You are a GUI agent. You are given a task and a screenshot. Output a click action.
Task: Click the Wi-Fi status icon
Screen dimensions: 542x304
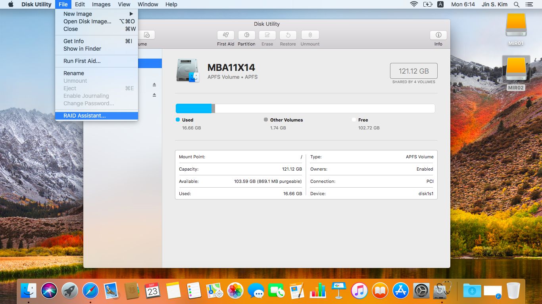click(x=414, y=4)
